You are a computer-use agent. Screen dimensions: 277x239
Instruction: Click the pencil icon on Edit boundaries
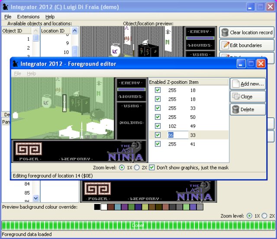click(x=225, y=45)
